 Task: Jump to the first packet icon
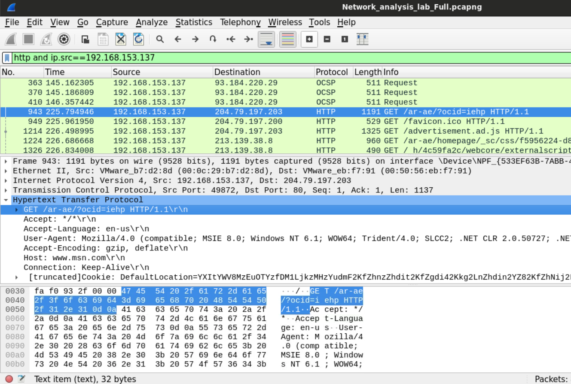[231, 40]
